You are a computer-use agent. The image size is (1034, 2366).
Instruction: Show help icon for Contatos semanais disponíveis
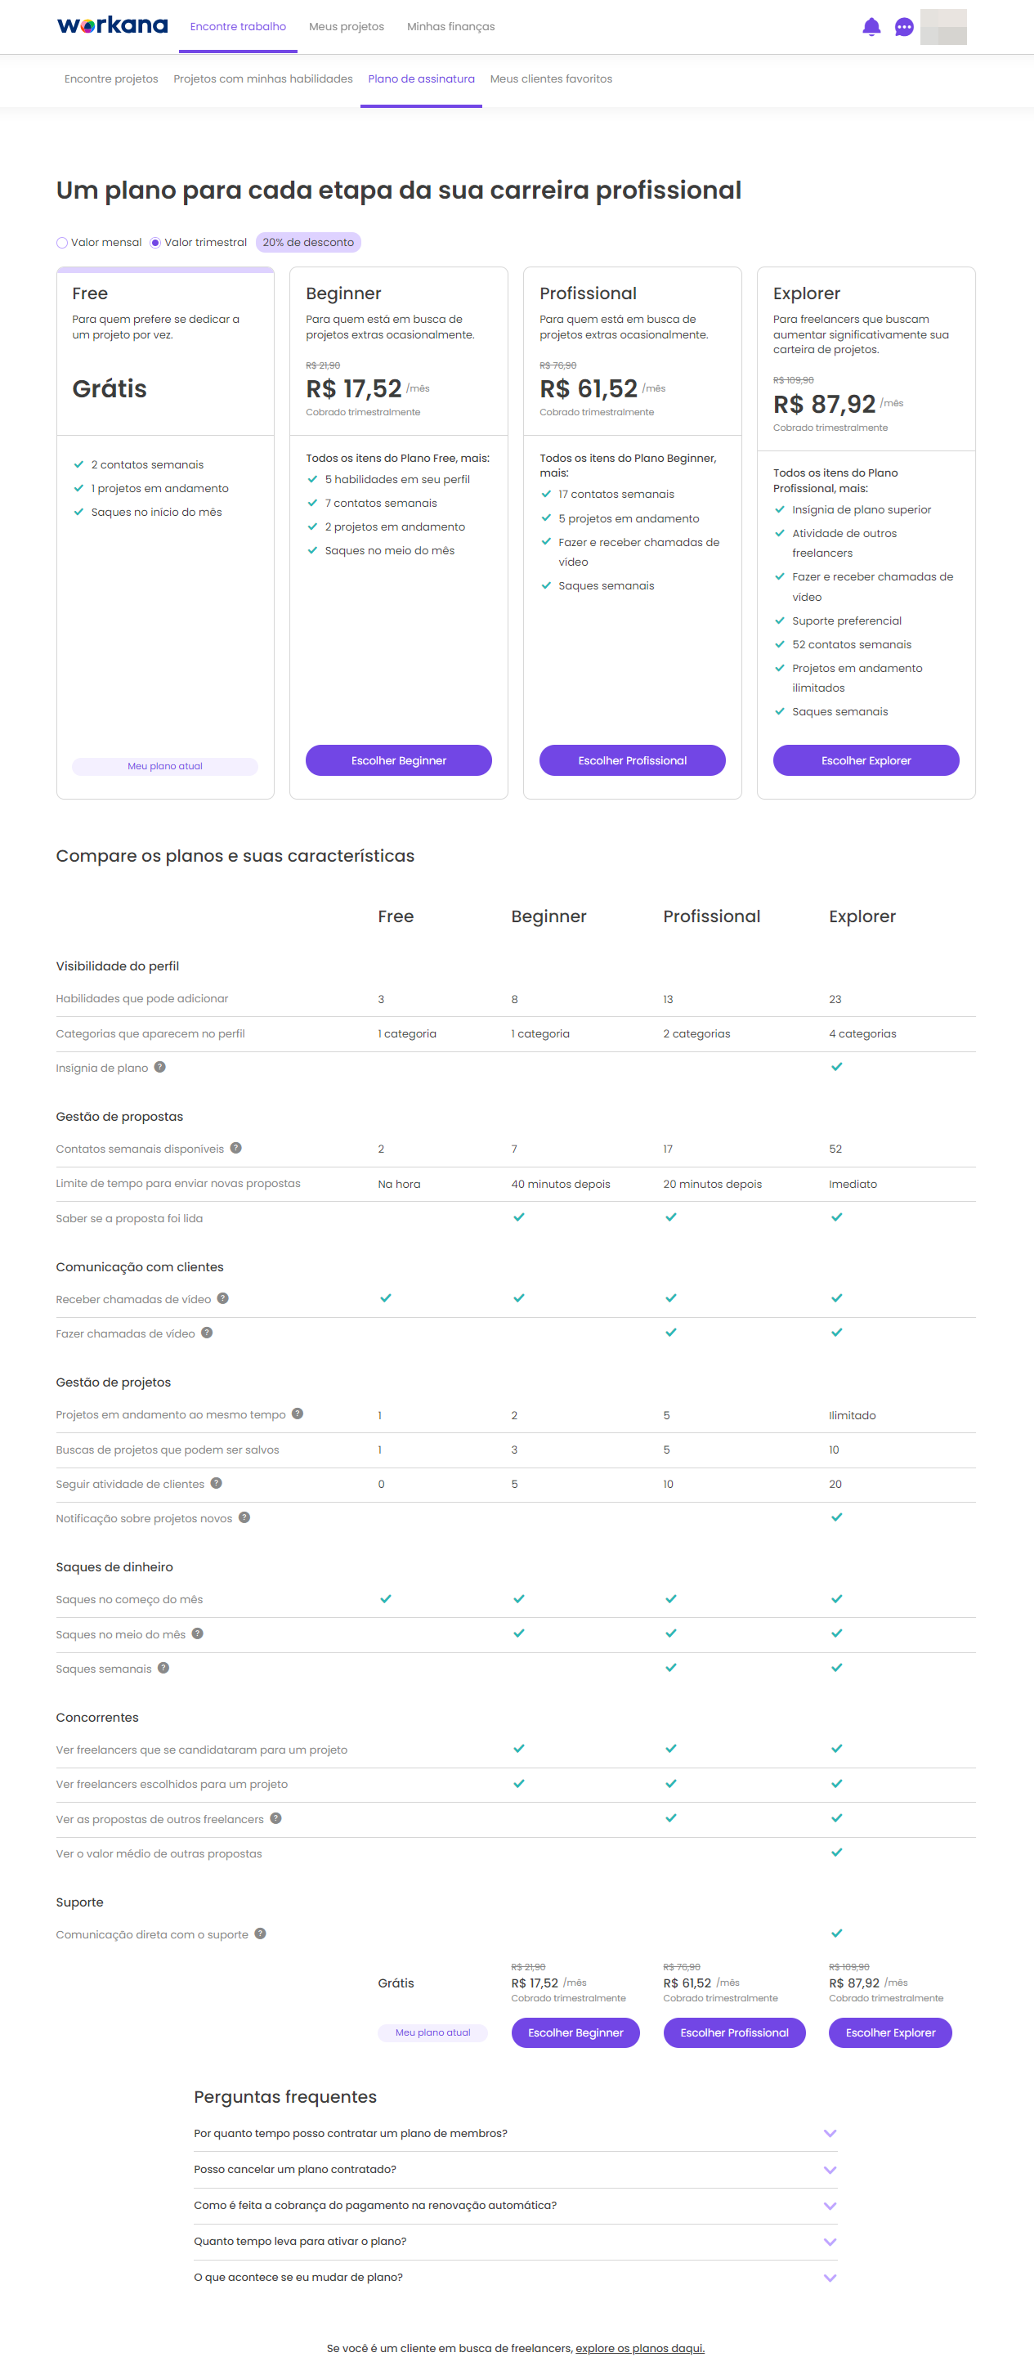[x=236, y=1148]
